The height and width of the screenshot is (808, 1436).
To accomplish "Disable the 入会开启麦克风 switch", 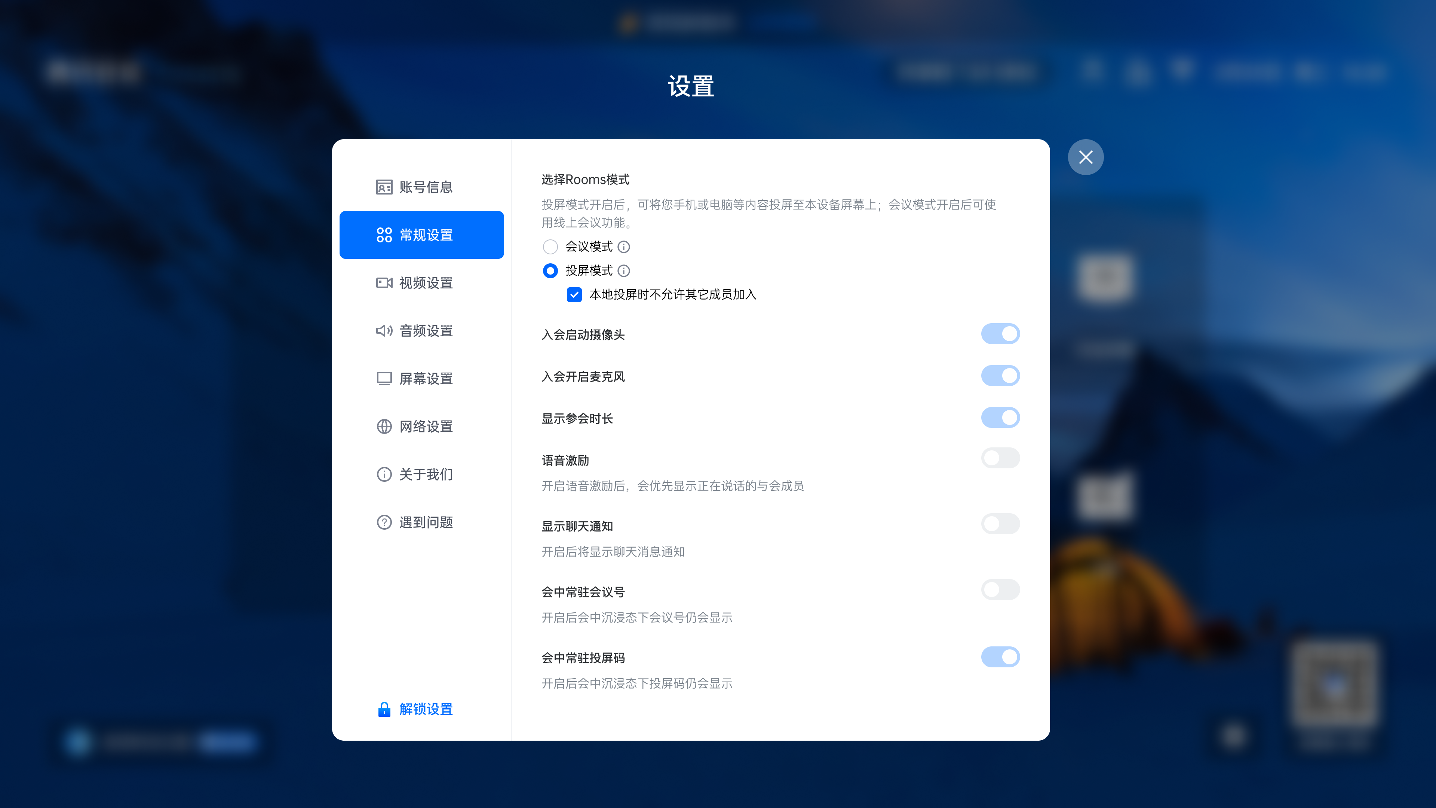I will point(1000,376).
